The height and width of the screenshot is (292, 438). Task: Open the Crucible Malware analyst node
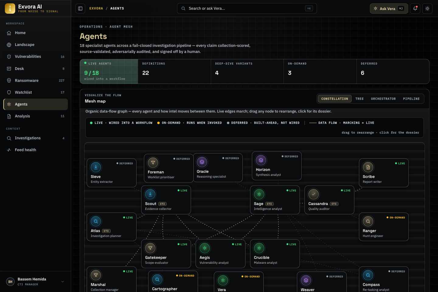275,254
